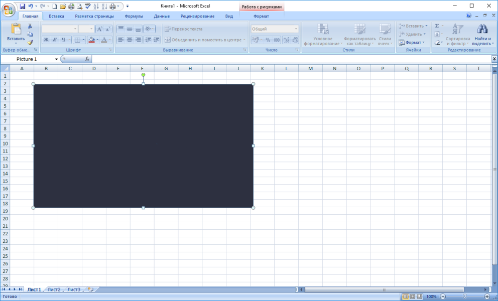Open an existing file via folder icon
This screenshot has height=301, width=498.
click(63, 6)
